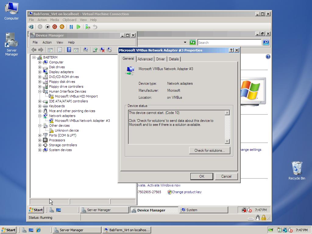Click the network icon in the guest tray
312x234 pixels.
coord(244,210)
